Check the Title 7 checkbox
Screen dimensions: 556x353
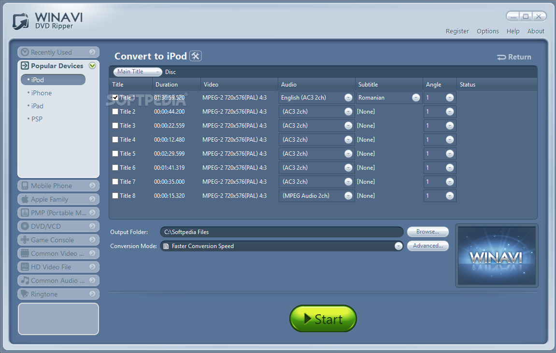[115, 181]
